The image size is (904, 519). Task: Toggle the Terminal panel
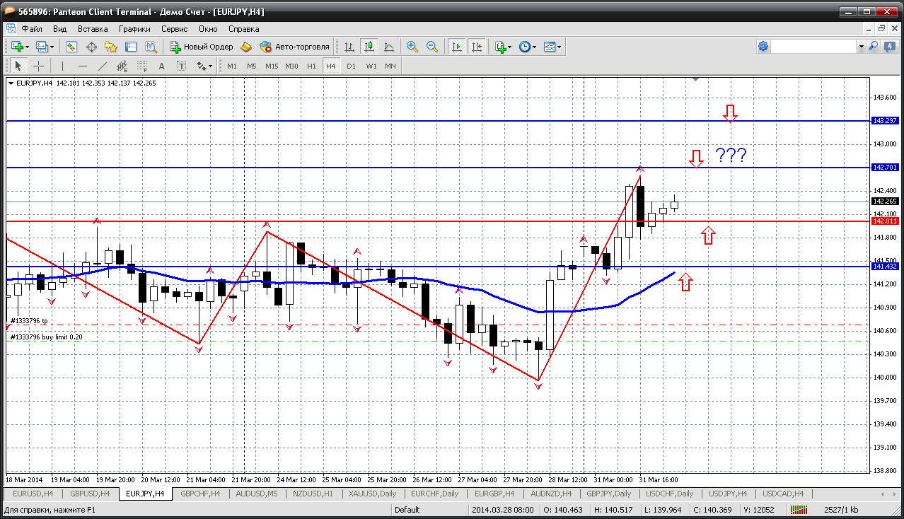(x=131, y=47)
